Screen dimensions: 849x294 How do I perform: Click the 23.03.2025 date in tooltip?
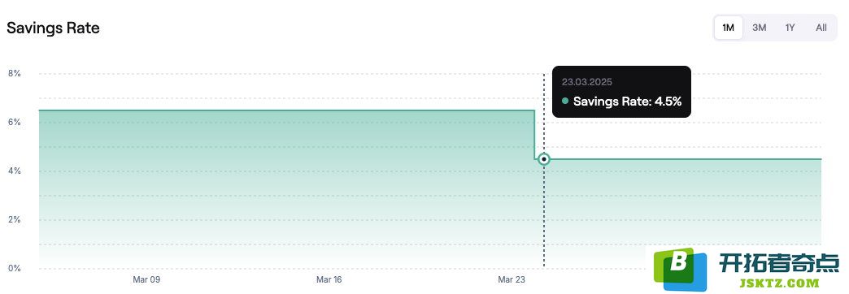pyautogui.click(x=587, y=82)
